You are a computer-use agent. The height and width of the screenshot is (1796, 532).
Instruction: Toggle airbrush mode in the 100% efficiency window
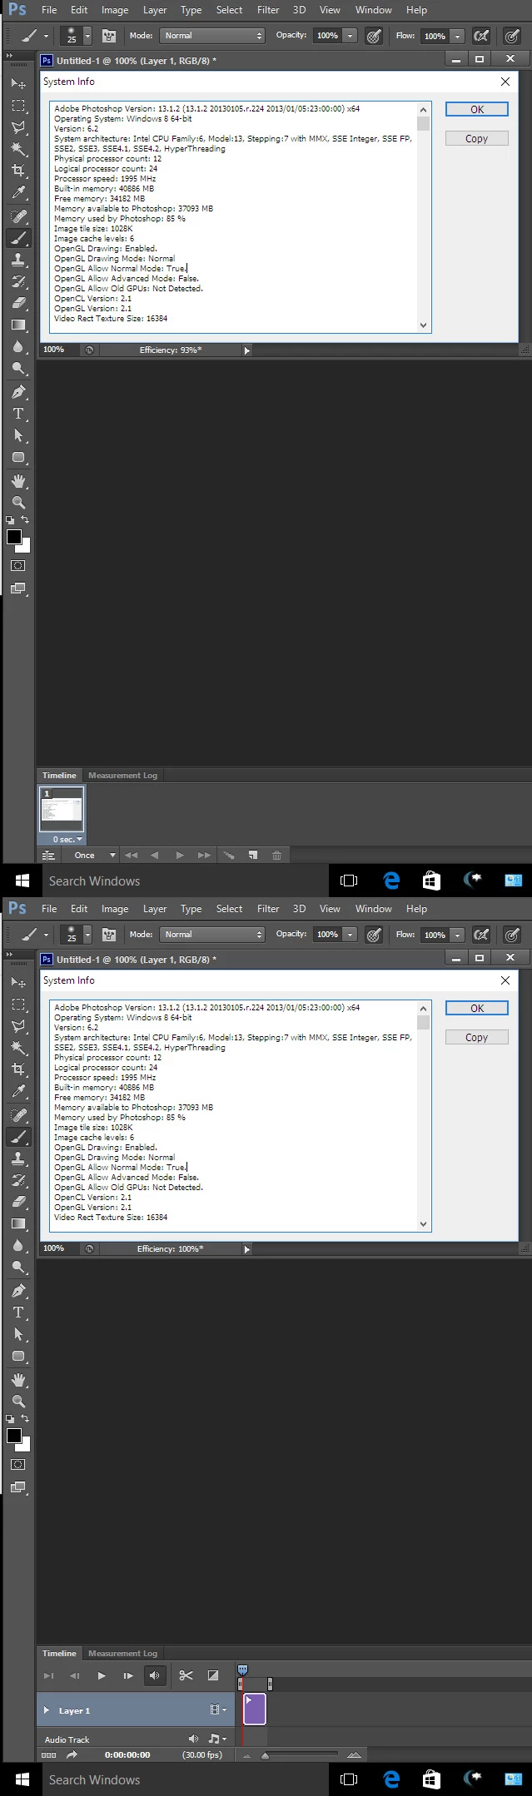point(480,935)
